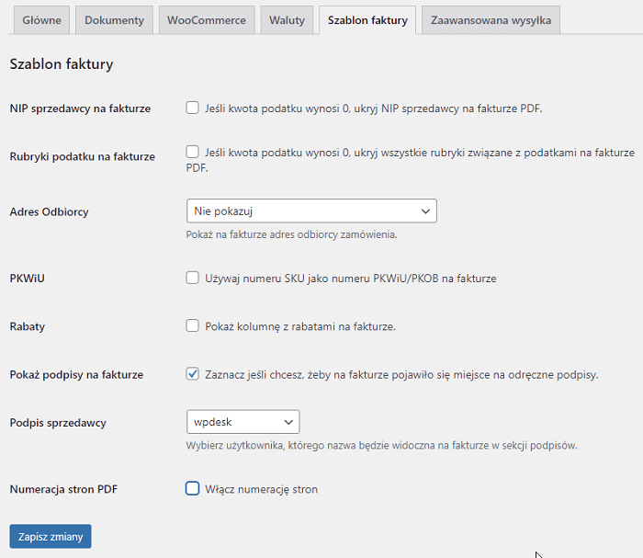
Task: Enable Włącz numerację stron checkbox
Action: [x=192, y=489]
